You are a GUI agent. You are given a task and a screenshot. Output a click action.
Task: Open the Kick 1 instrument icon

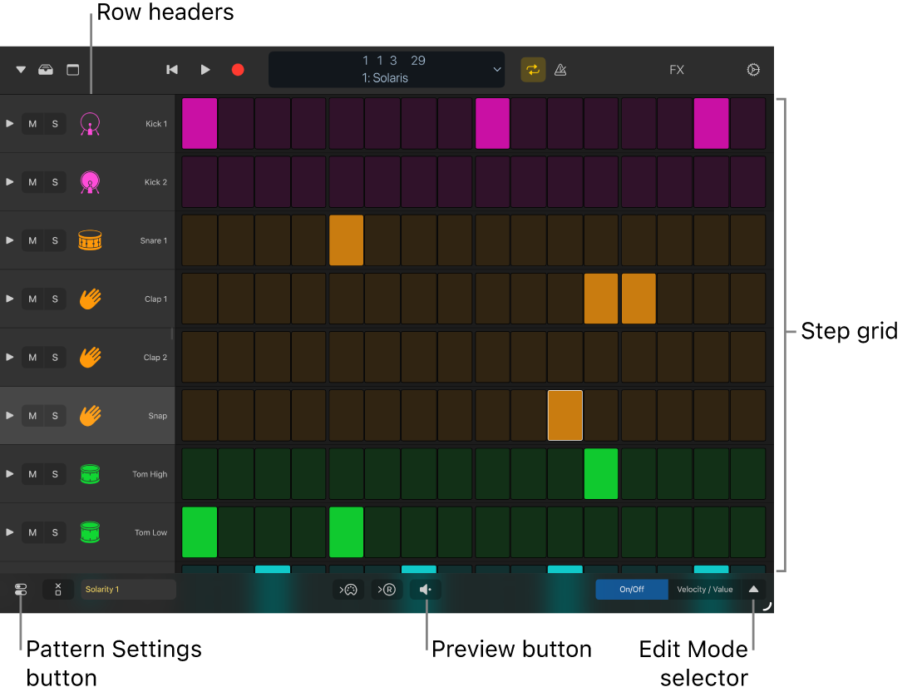click(90, 123)
